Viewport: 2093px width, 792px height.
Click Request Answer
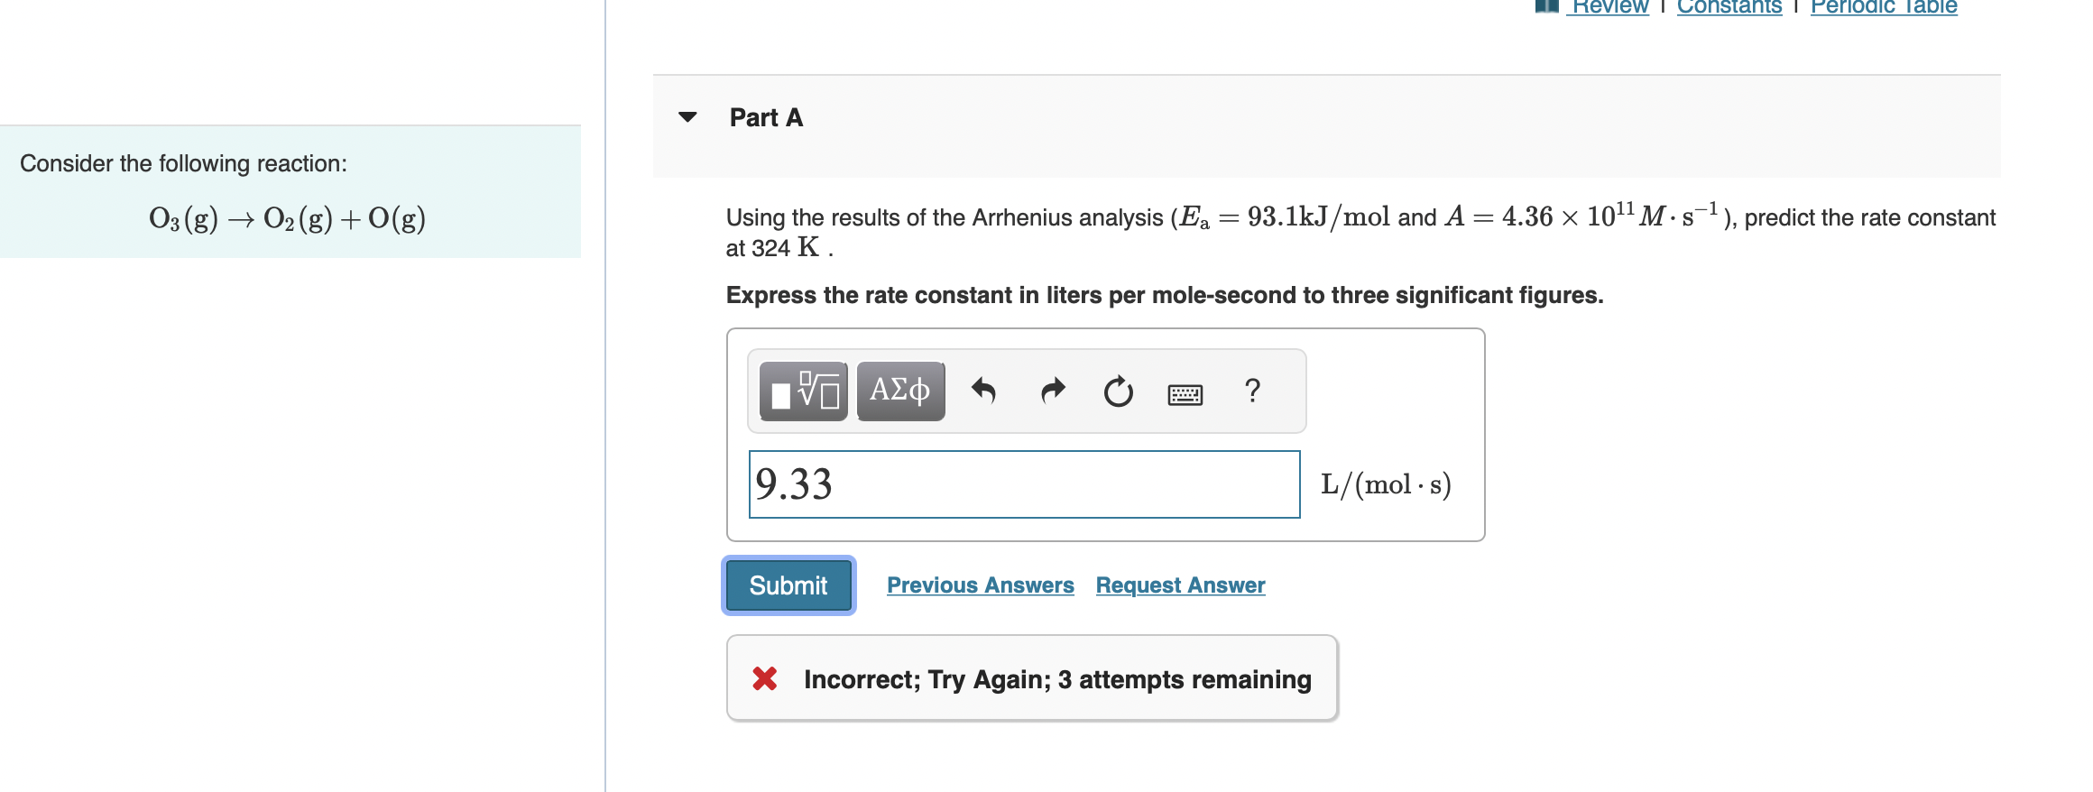(1179, 585)
